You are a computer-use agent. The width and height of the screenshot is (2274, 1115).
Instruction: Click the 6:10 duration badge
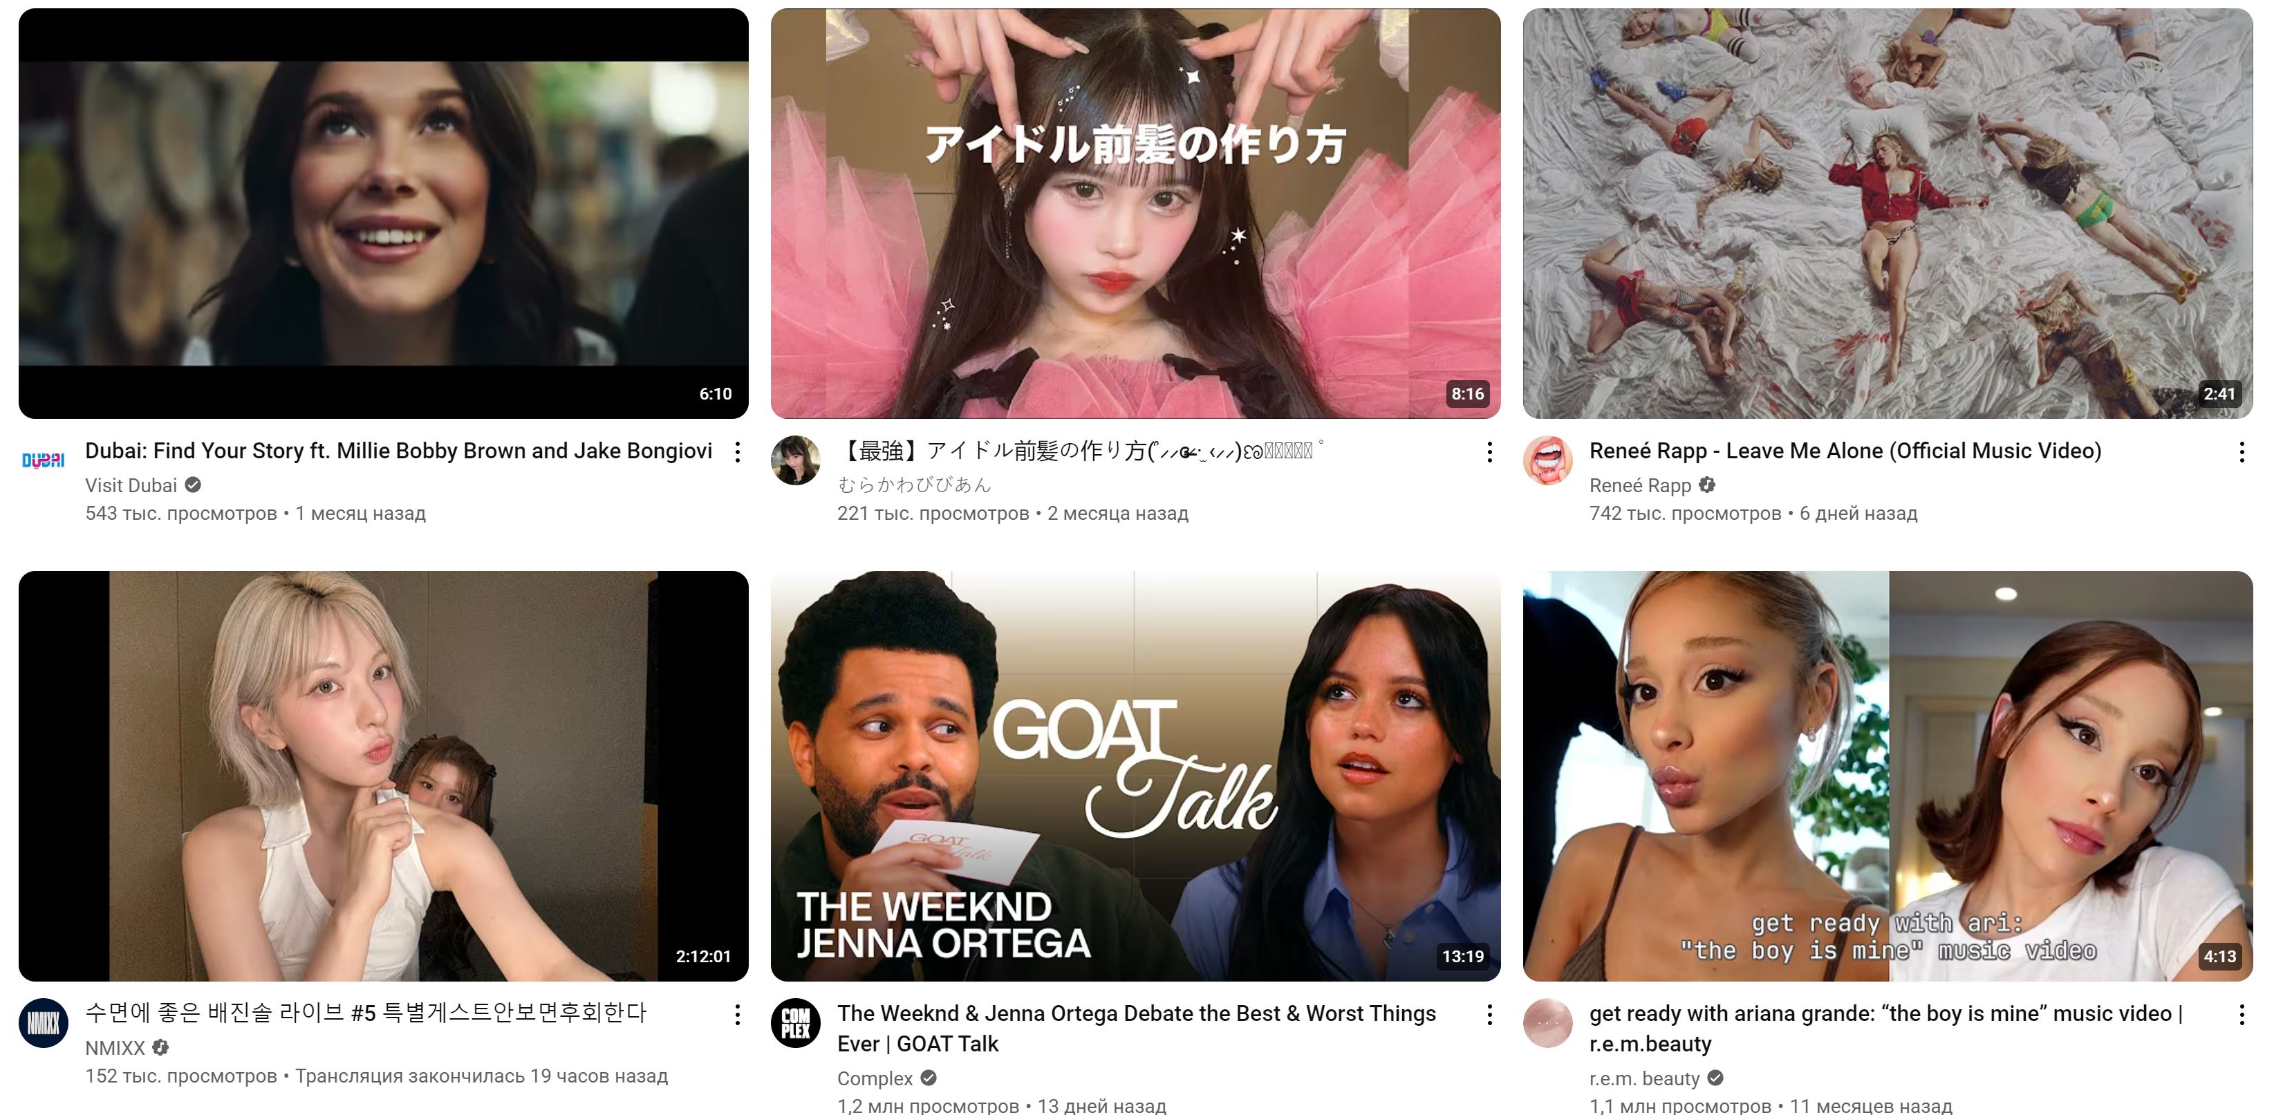click(715, 394)
